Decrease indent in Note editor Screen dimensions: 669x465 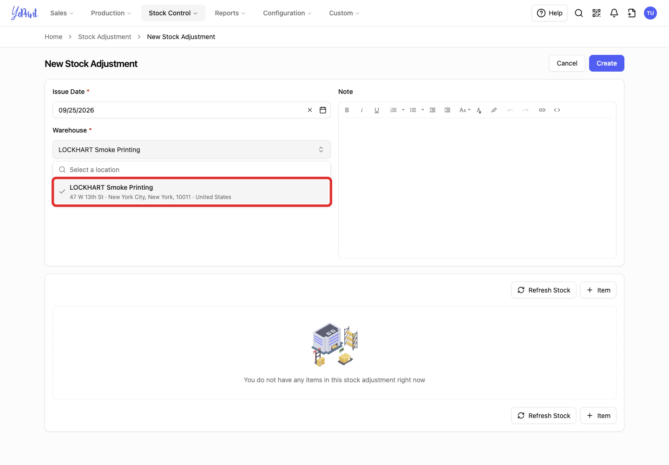pyautogui.click(x=433, y=110)
